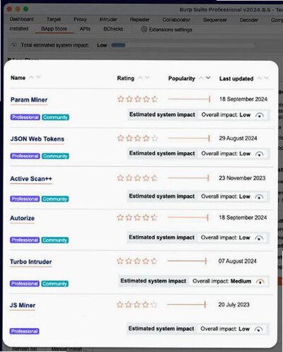
Task: Click the Active Scan++ popularity bar
Action: (x=188, y=178)
